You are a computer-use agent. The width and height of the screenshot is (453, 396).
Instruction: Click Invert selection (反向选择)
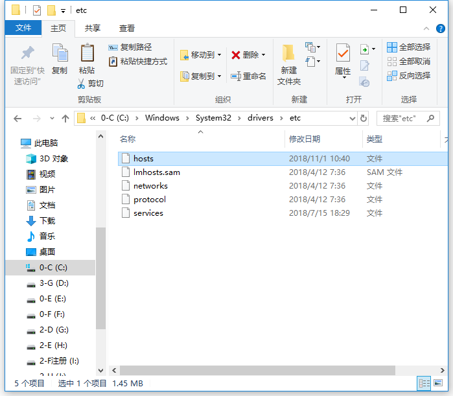coord(408,76)
